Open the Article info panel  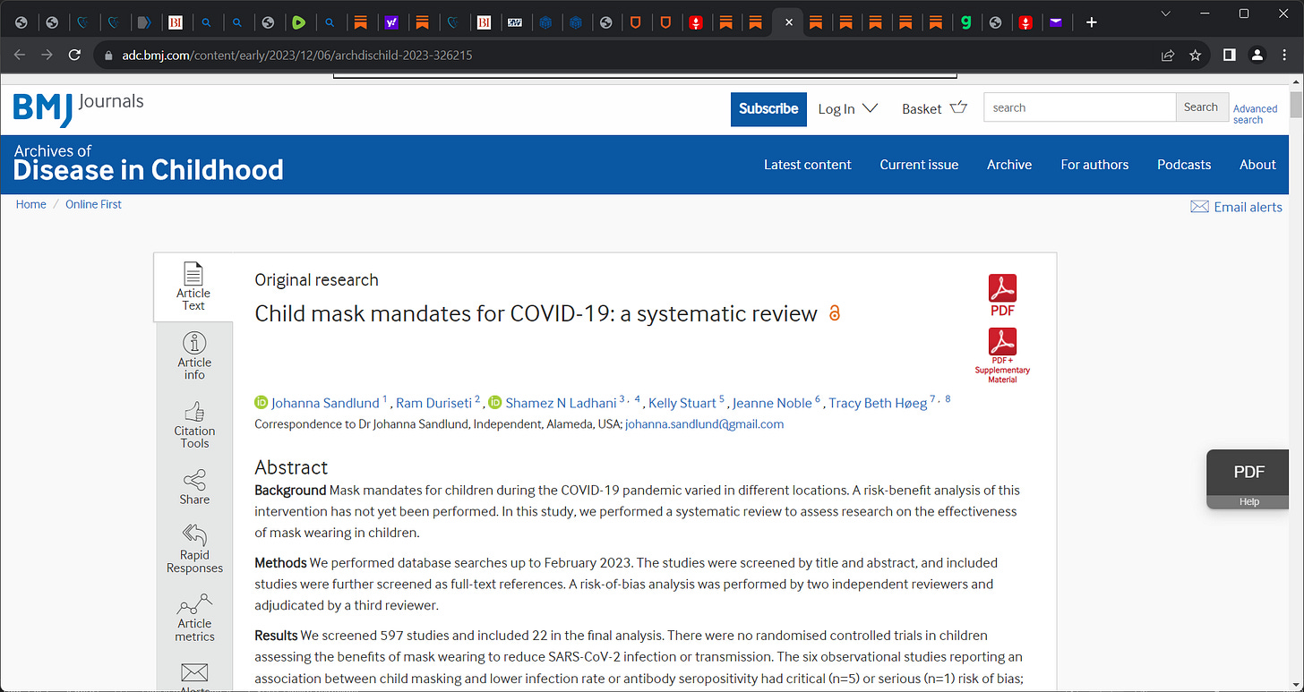194,355
